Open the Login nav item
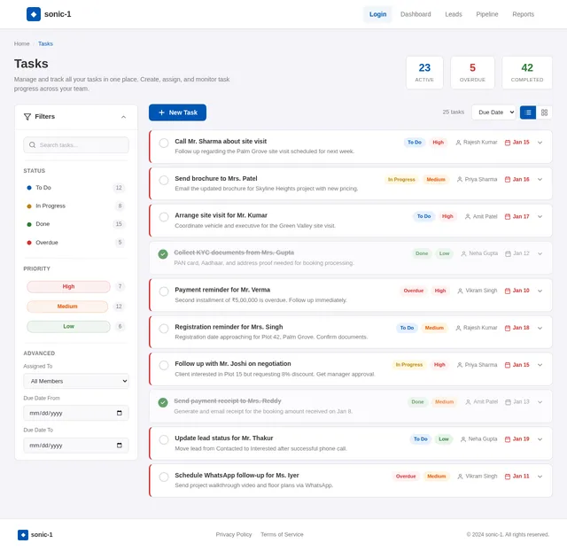The height and width of the screenshot is (551, 567). click(377, 14)
